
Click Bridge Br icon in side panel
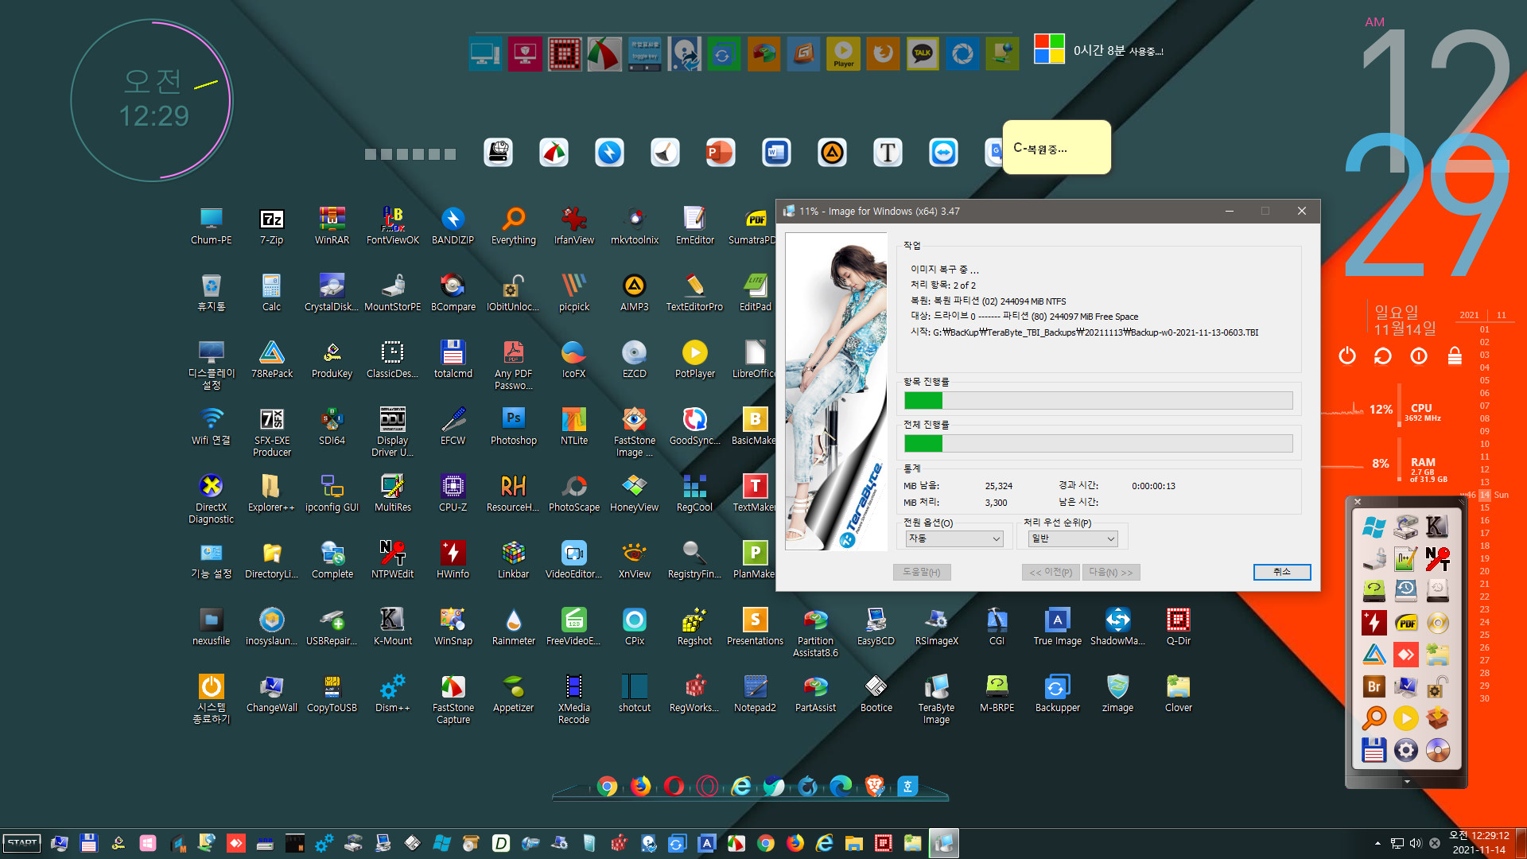(1374, 686)
